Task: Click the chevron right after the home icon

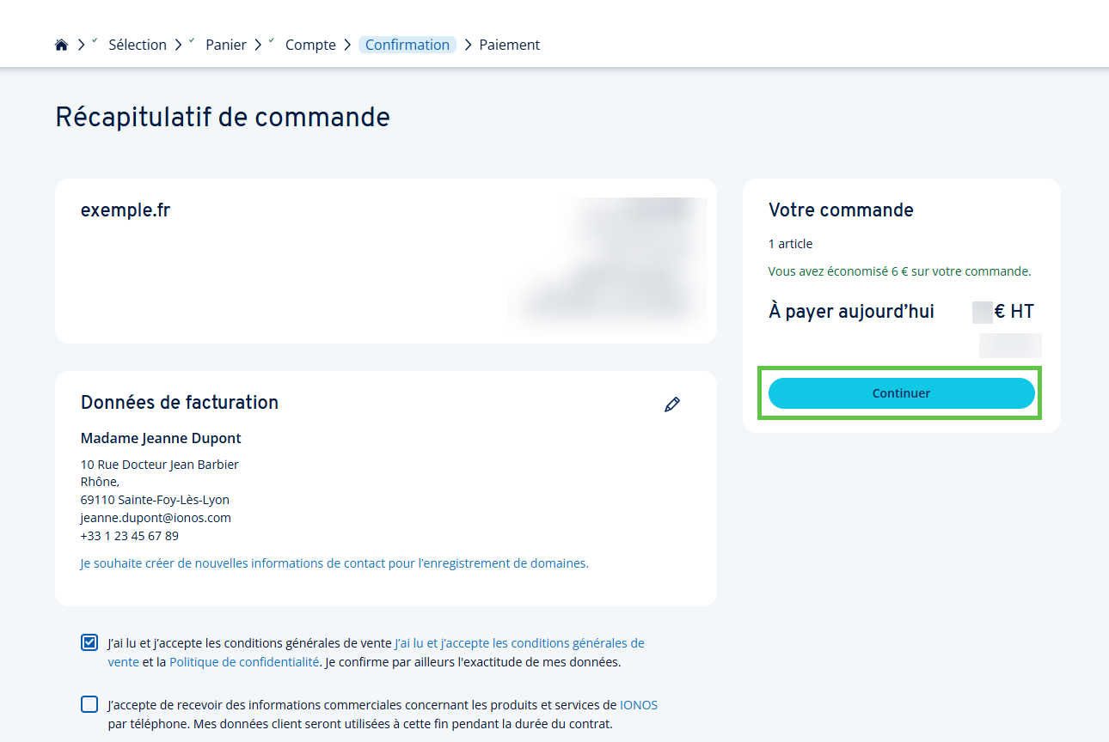Action: (x=82, y=46)
